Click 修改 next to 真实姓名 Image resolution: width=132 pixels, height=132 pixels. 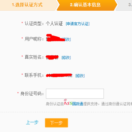click(x=66, y=58)
